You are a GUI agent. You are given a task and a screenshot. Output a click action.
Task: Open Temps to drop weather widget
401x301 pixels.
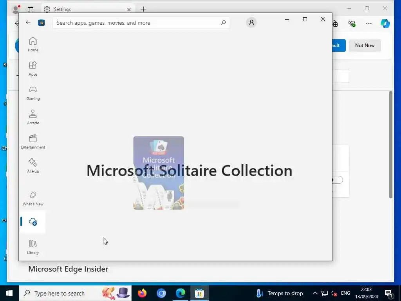pyautogui.click(x=280, y=293)
